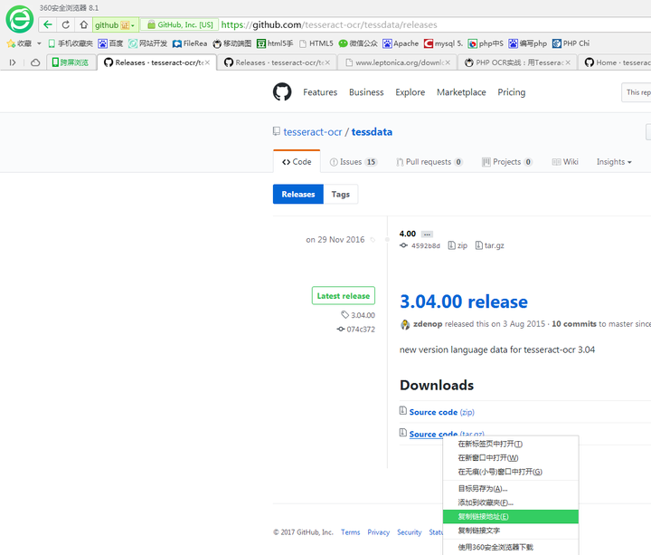Switch to the Home tesseract tab
Viewport: 651px width, 555px height.
(x=615, y=62)
